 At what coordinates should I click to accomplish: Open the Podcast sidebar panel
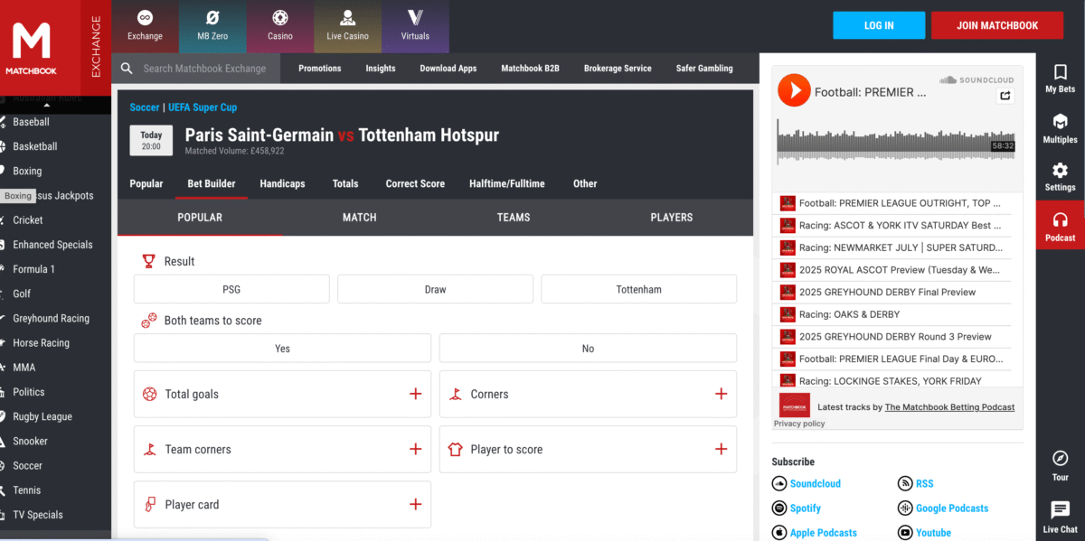(1061, 226)
